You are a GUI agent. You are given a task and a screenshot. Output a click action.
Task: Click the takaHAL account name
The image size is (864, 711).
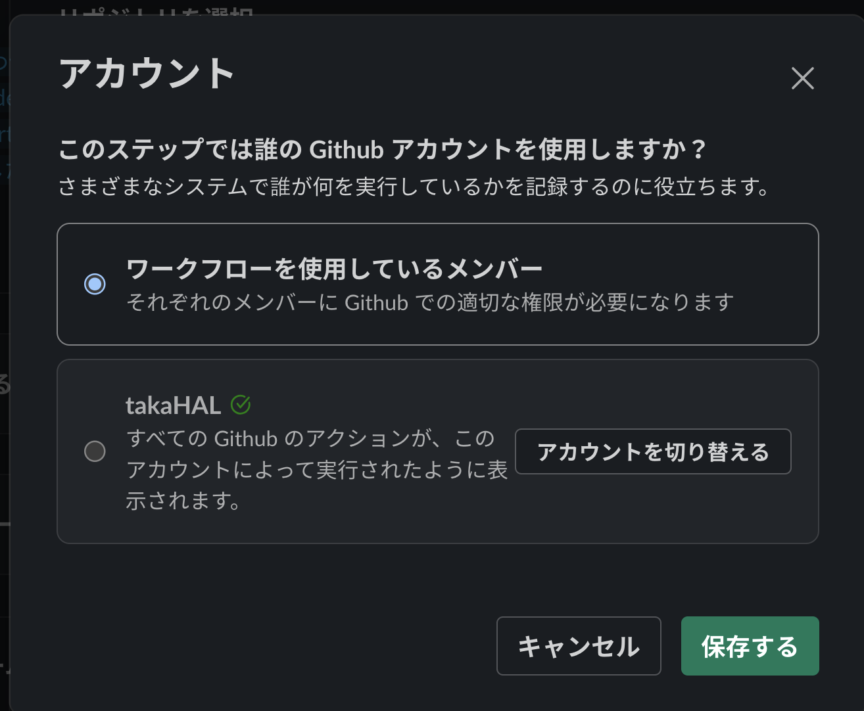coord(173,405)
